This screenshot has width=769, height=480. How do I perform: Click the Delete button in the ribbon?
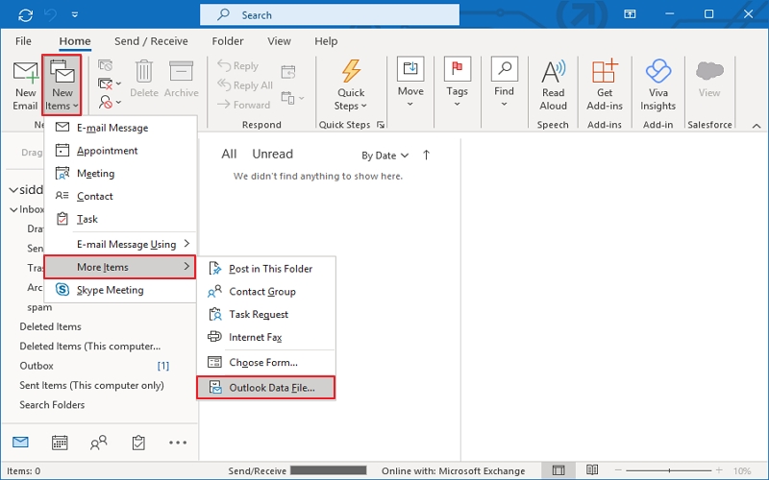pyautogui.click(x=143, y=80)
